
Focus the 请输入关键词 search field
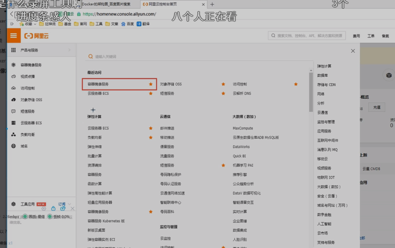coord(199,56)
